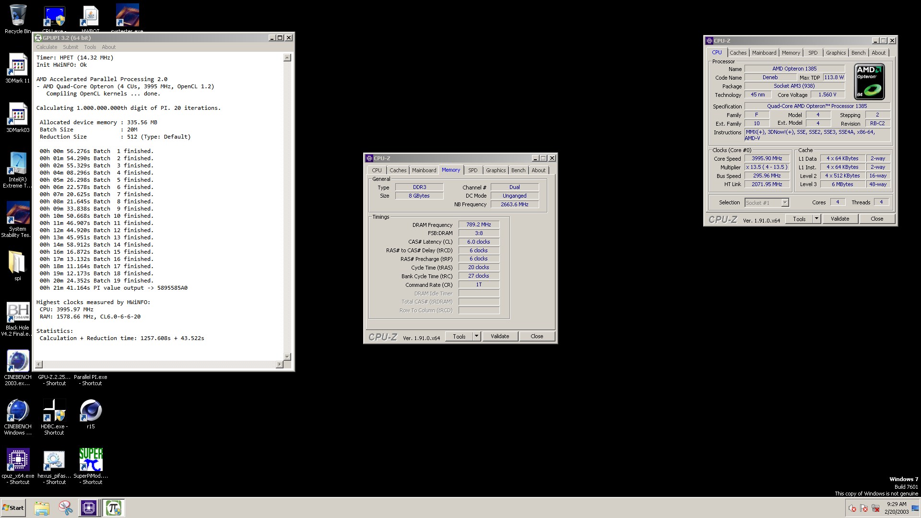Click the Core Speed value 3995.90 MHz
The height and width of the screenshot is (518, 921).
click(x=767, y=158)
